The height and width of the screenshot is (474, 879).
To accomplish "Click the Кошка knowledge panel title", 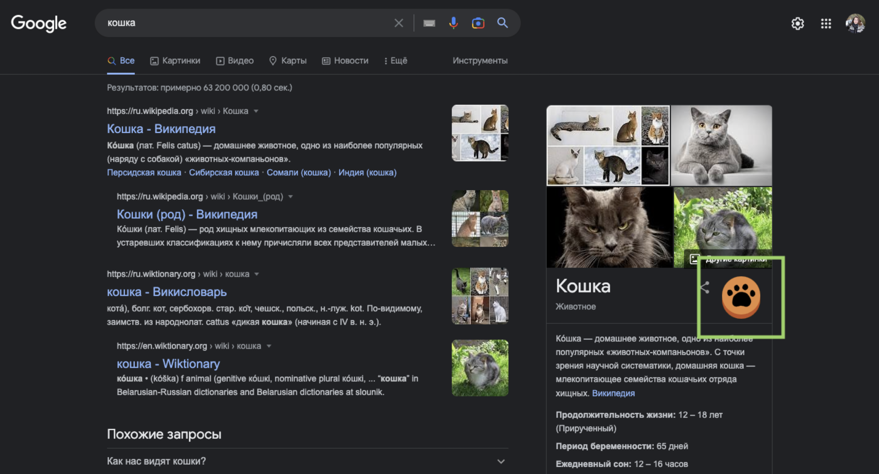I will (583, 286).
